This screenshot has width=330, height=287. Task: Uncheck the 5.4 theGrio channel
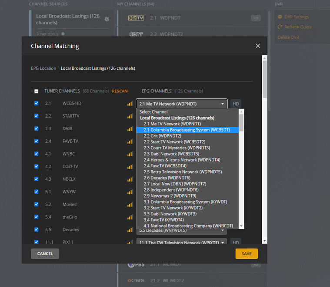[37, 217]
